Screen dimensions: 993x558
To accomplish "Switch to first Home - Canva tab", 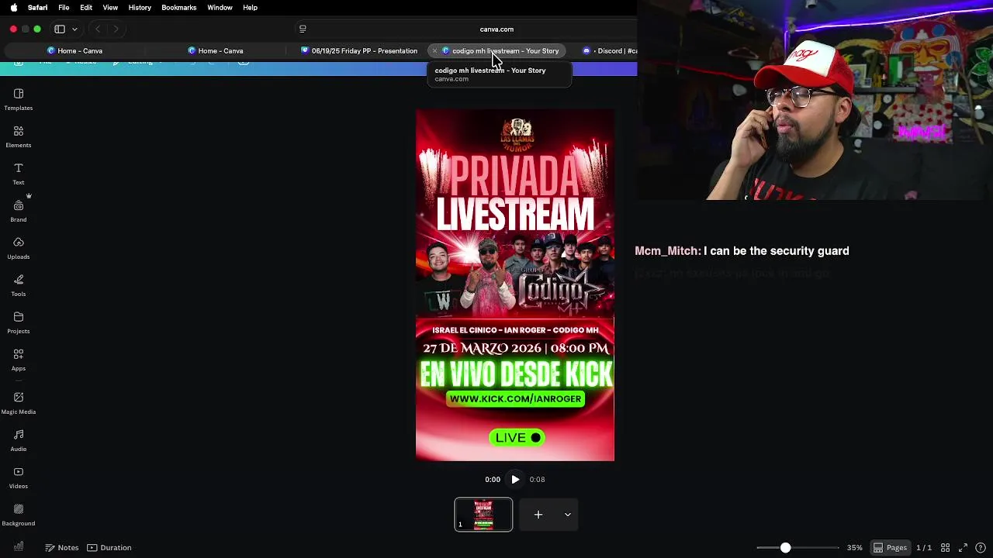I will [x=74, y=51].
